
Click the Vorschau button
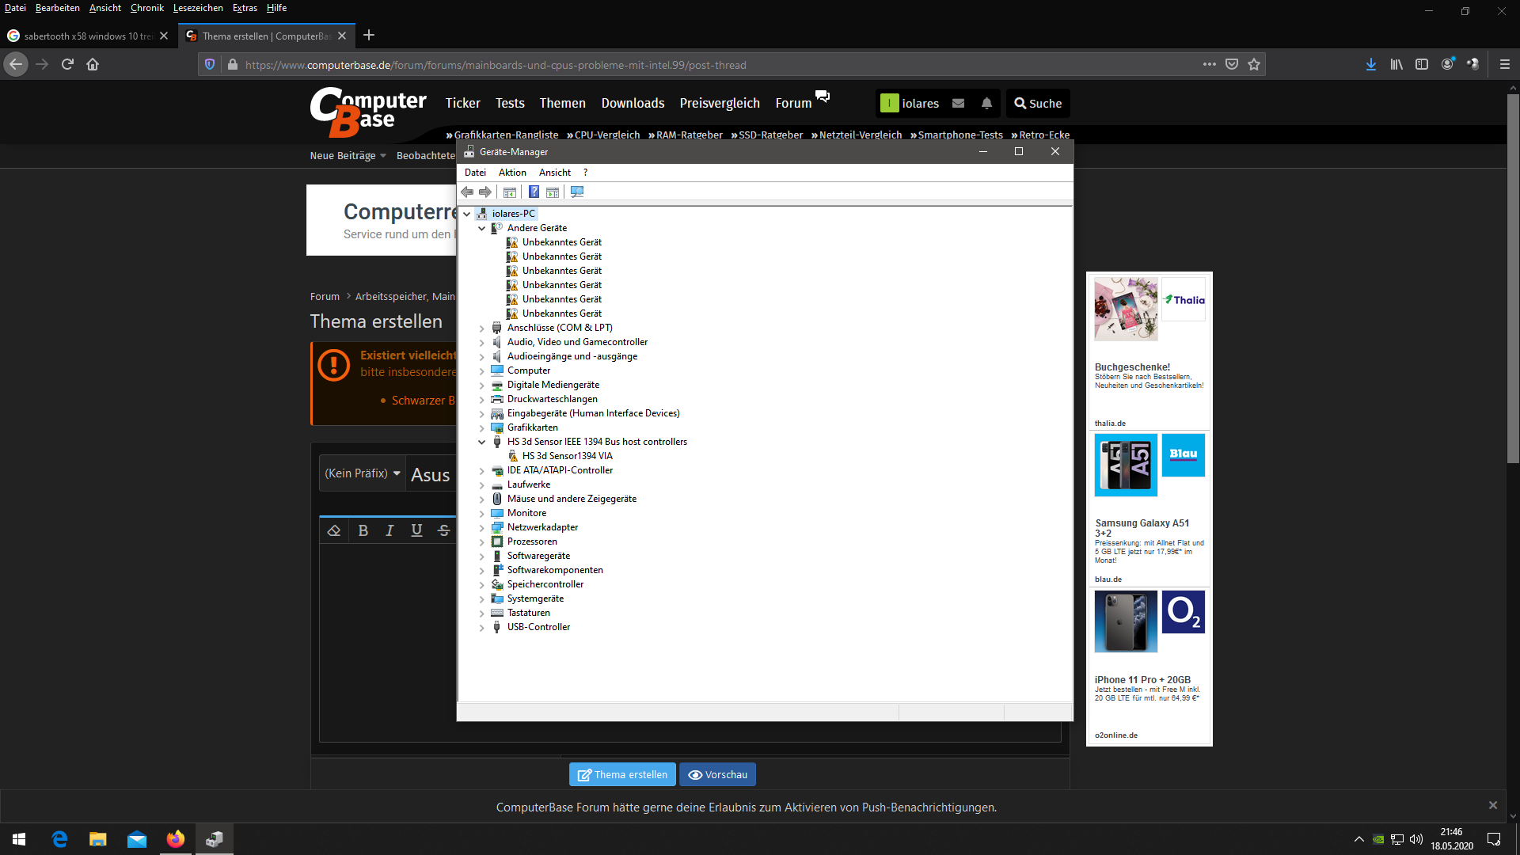(x=717, y=774)
